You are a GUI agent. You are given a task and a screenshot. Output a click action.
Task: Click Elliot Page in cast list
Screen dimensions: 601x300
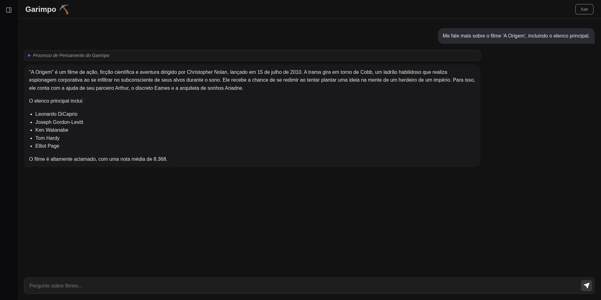47,146
